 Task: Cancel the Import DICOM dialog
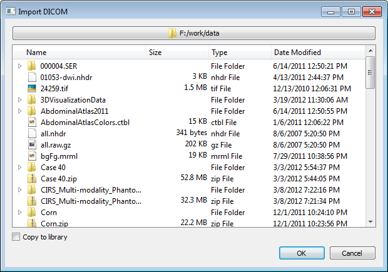[352, 253]
